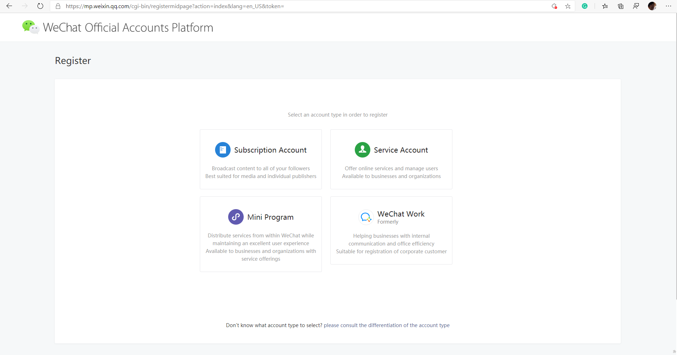Click the Send Feedback icon
Image resolution: width=677 pixels, height=355 pixels.
tap(636, 6)
